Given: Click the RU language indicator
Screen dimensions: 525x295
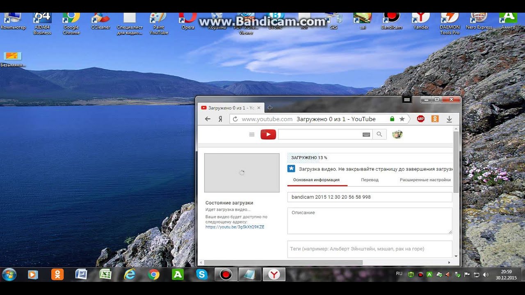Looking at the screenshot, I should pyautogui.click(x=399, y=273).
